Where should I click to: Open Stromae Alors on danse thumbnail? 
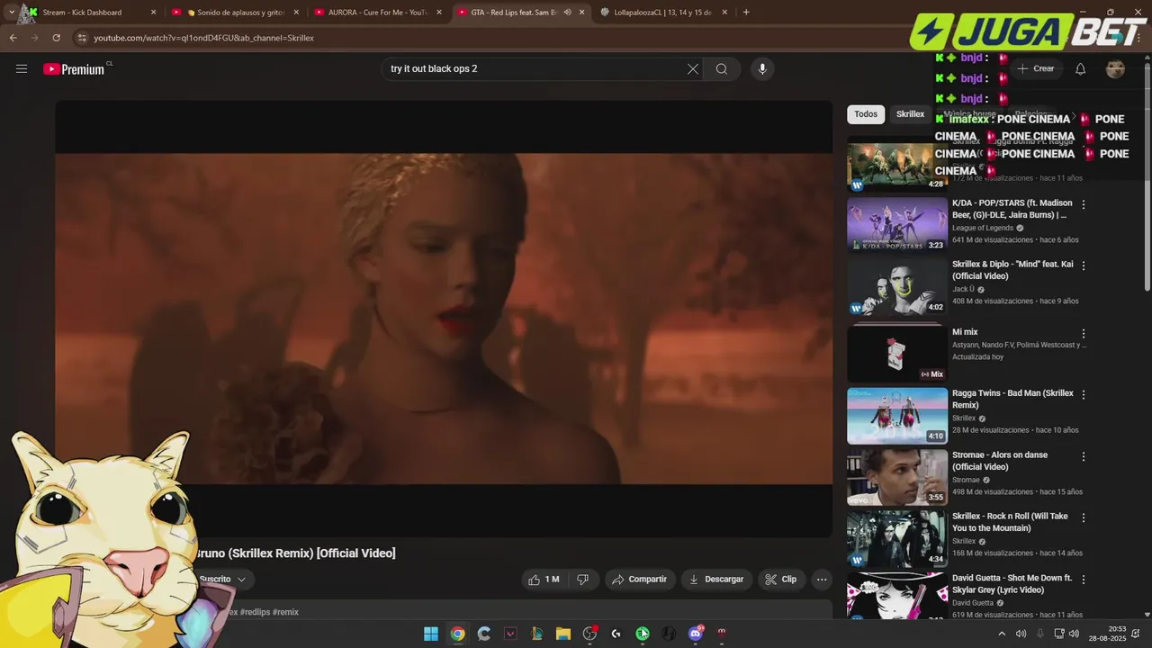tap(897, 477)
